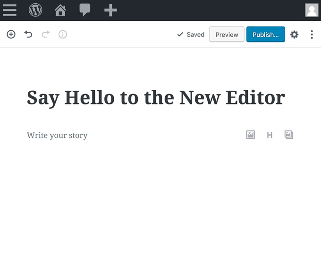This screenshot has width=321, height=258.
Task: Insert an Image block using the picture icon
Action: coord(250,135)
